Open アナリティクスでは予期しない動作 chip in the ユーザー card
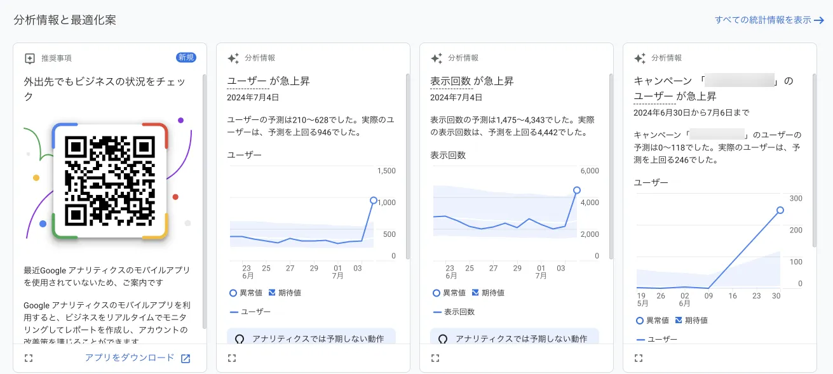Image resolution: width=833 pixels, height=374 pixels. (311, 336)
